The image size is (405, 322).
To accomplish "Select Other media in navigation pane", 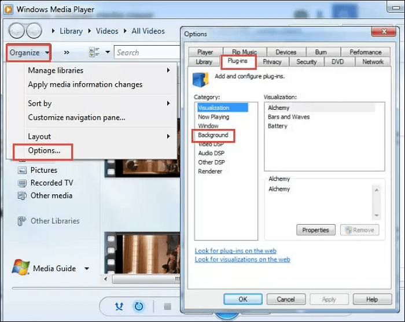I will [x=51, y=195].
